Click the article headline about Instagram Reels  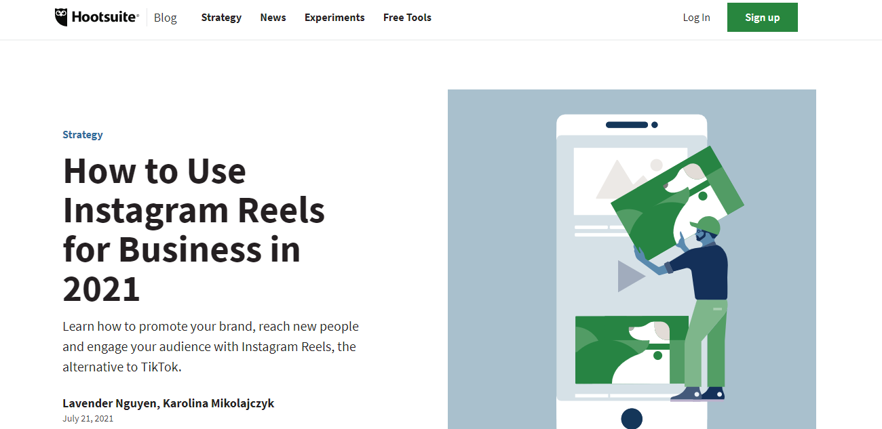[194, 230]
